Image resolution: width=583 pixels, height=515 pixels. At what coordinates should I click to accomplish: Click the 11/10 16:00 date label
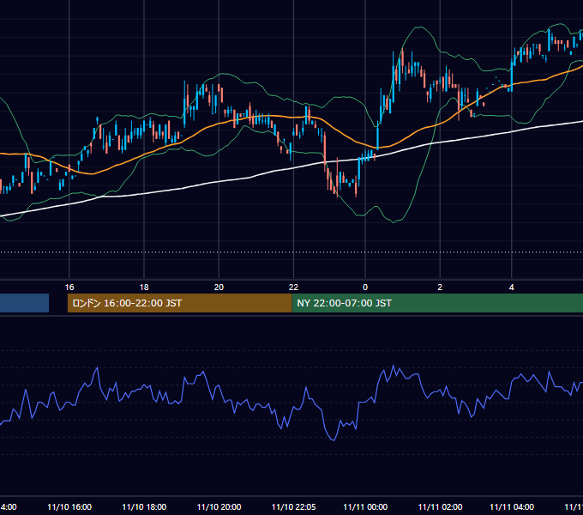pos(69,506)
